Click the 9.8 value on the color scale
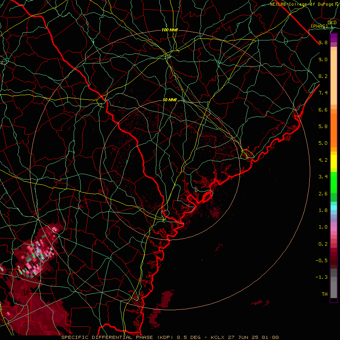The width and height of the screenshot is (340, 340). [323, 42]
